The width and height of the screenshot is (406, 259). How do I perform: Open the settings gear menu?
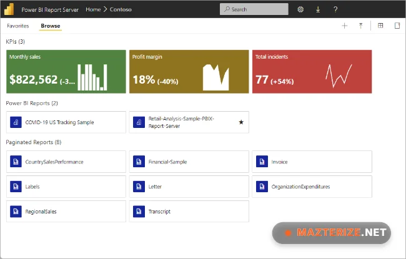[x=300, y=9]
